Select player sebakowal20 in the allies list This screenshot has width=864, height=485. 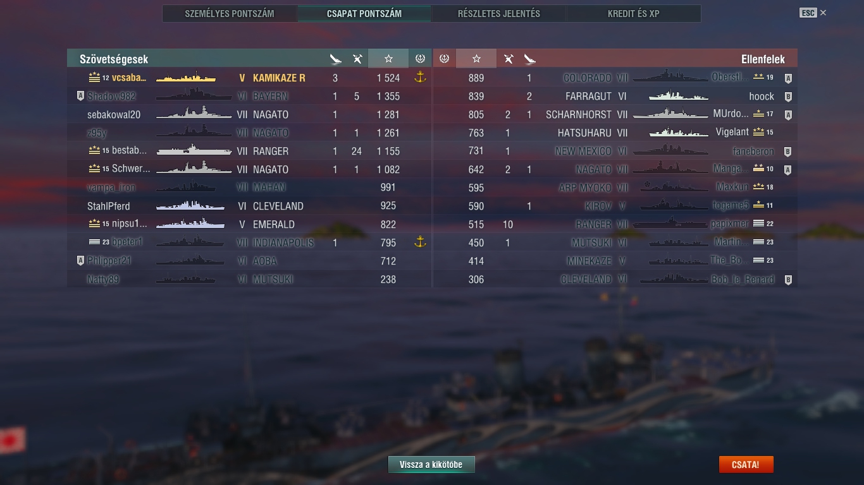click(249, 114)
